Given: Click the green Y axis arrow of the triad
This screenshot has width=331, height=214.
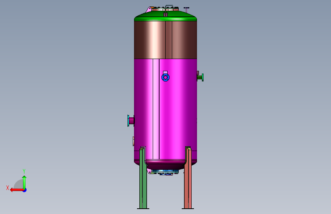Looking at the screenshot, I should click(24, 182).
